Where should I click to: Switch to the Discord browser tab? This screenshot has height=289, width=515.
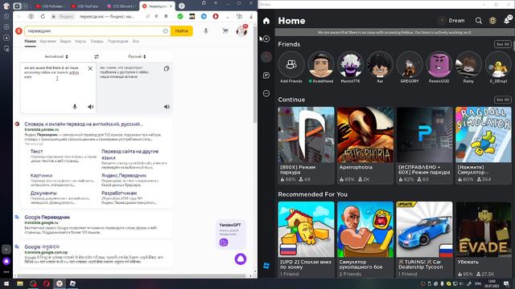(121, 6)
